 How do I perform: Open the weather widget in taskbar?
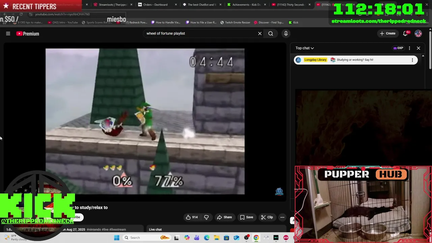click(x=15, y=238)
